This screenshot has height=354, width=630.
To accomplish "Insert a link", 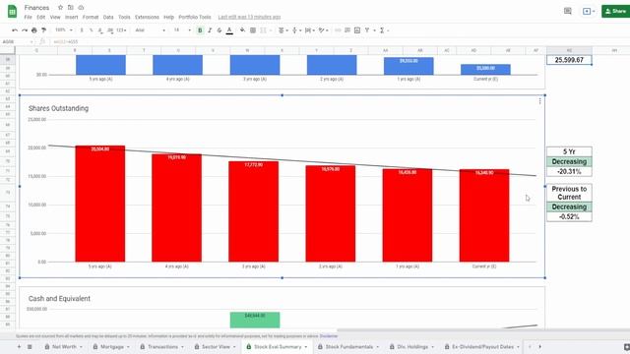I will coord(338,30).
